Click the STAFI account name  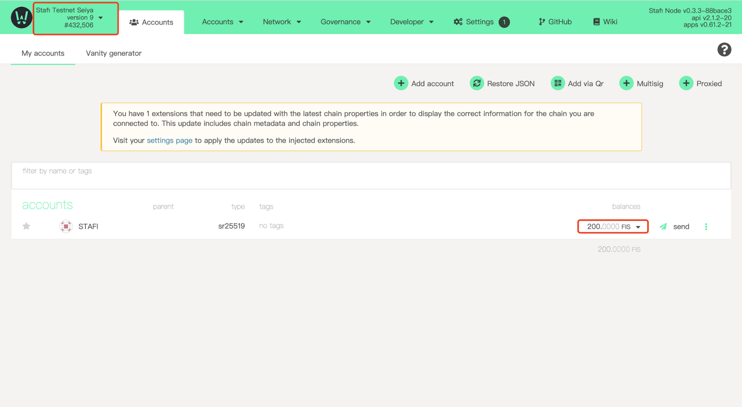click(x=88, y=226)
